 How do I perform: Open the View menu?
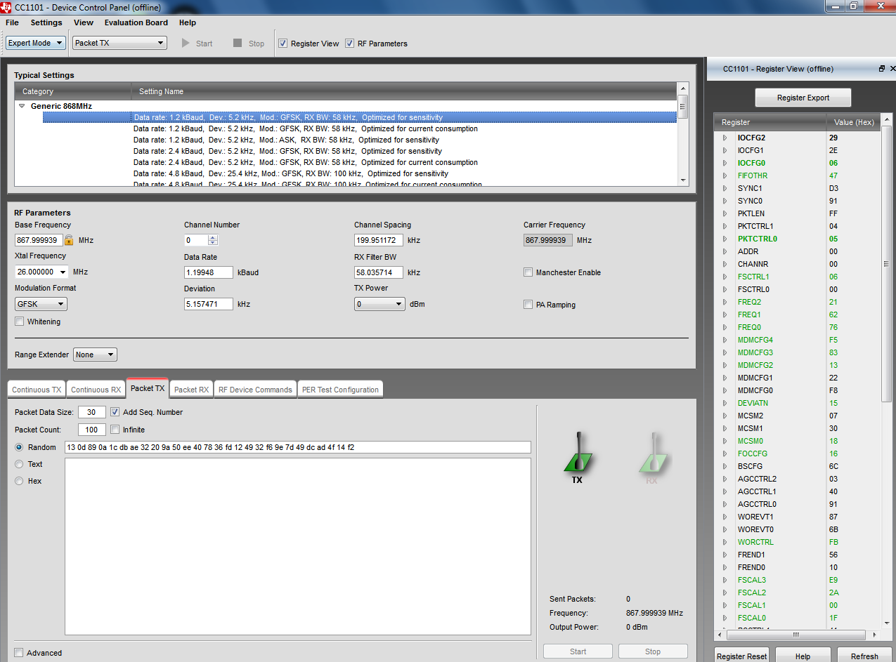pyautogui.click(x=84, y=22)
